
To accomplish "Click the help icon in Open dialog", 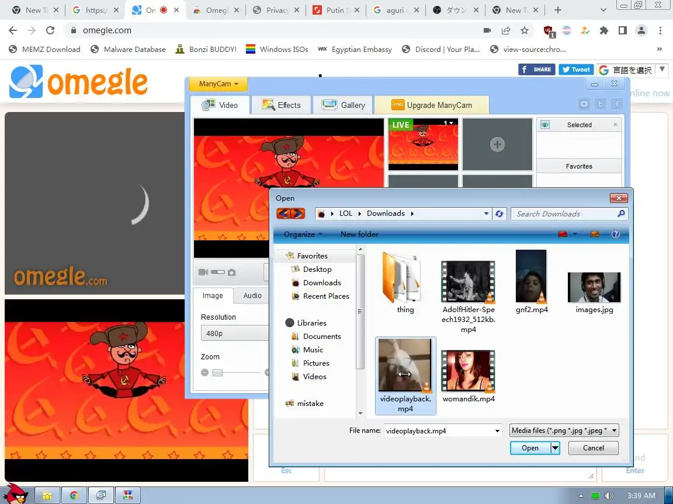I will (616, 234).
